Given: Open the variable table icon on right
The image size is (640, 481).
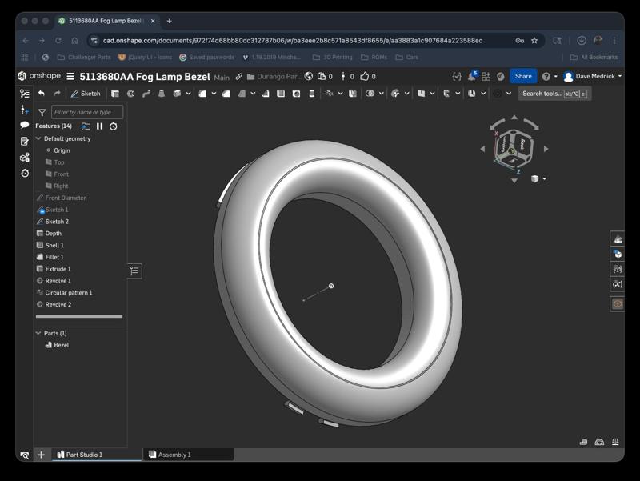Looking at the screenshot, I should point(617,284).
